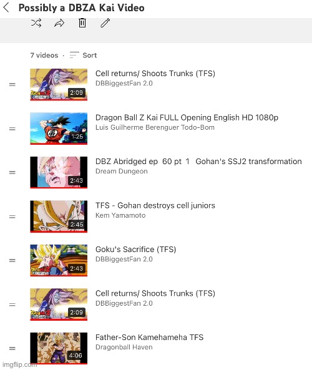Play the Father-Son Kamehameha thumbnail

coord(59,348)
